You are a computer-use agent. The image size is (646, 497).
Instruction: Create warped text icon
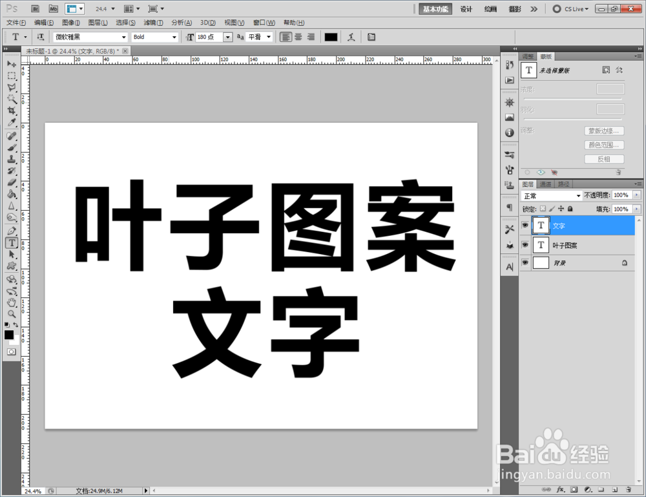[x=351, y=37]
